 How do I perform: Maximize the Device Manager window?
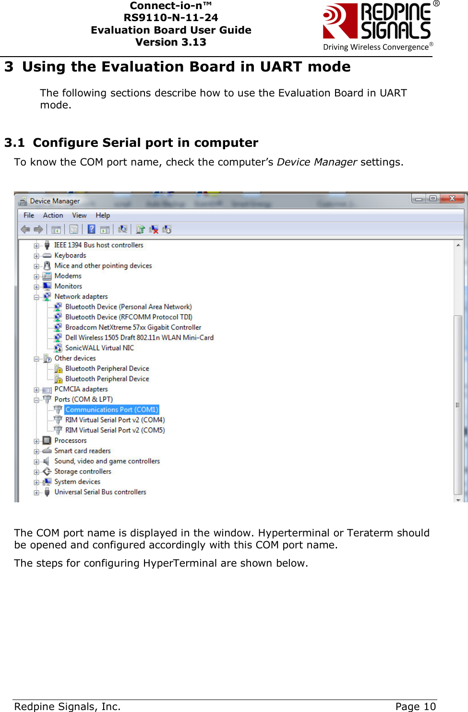point(432,199)
